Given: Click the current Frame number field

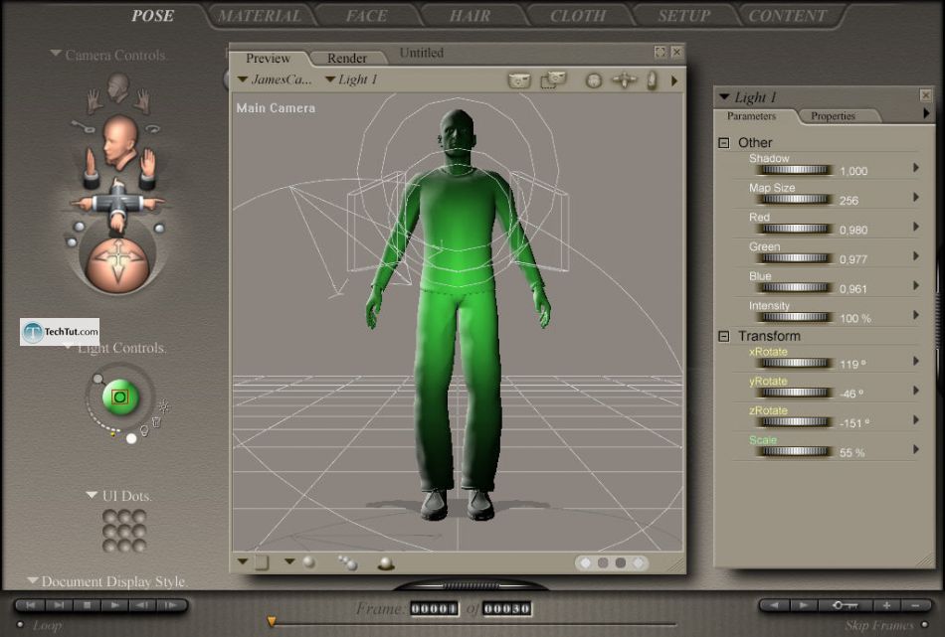Looking at the screenshot, I should tap(434, 609).
